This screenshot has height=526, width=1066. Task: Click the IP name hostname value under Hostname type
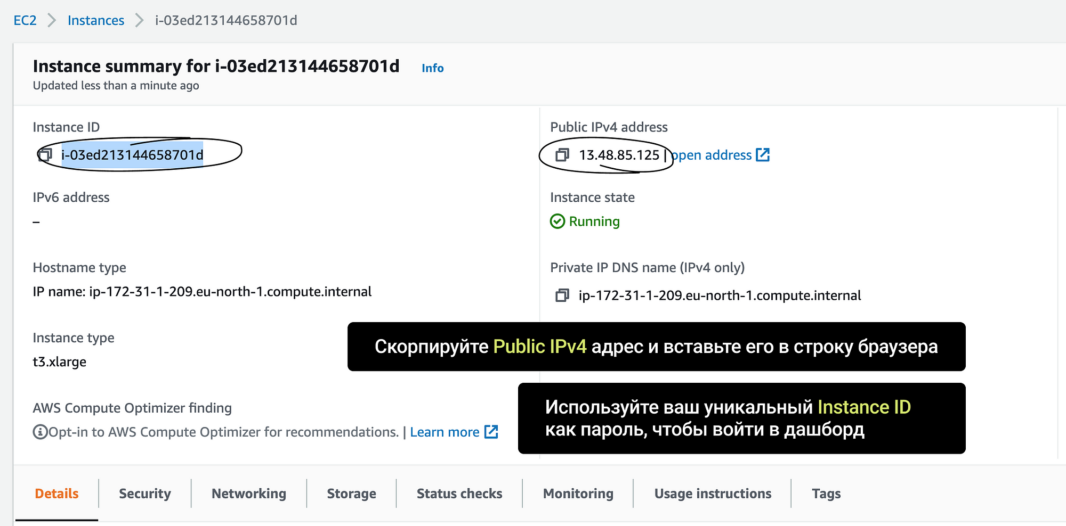click(x=203, y=292)
